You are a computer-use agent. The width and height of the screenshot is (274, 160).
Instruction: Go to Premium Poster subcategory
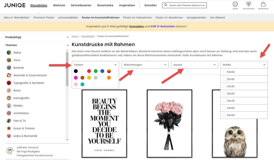click(x=44, y=18)
